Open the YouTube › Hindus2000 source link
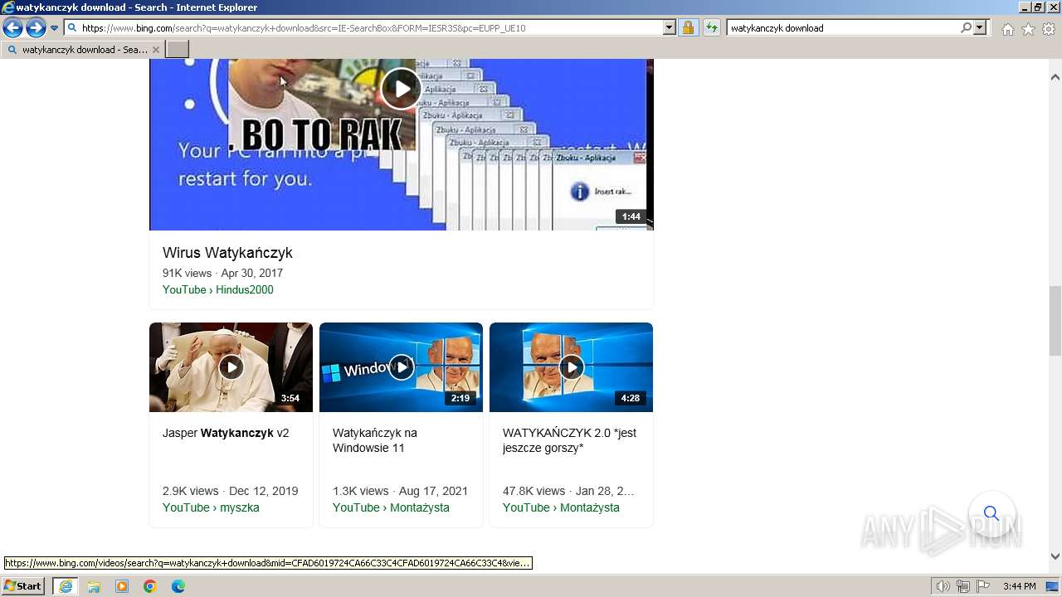This screenshot has width=1062, height=597. tap(218, 289)
